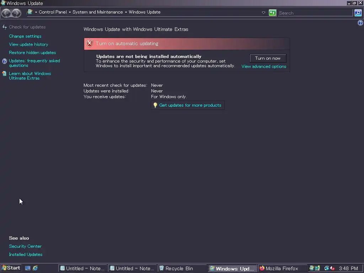Click the Control Panel icon in address bar
The height and width of the screenshot is (273, 364).
30,12
